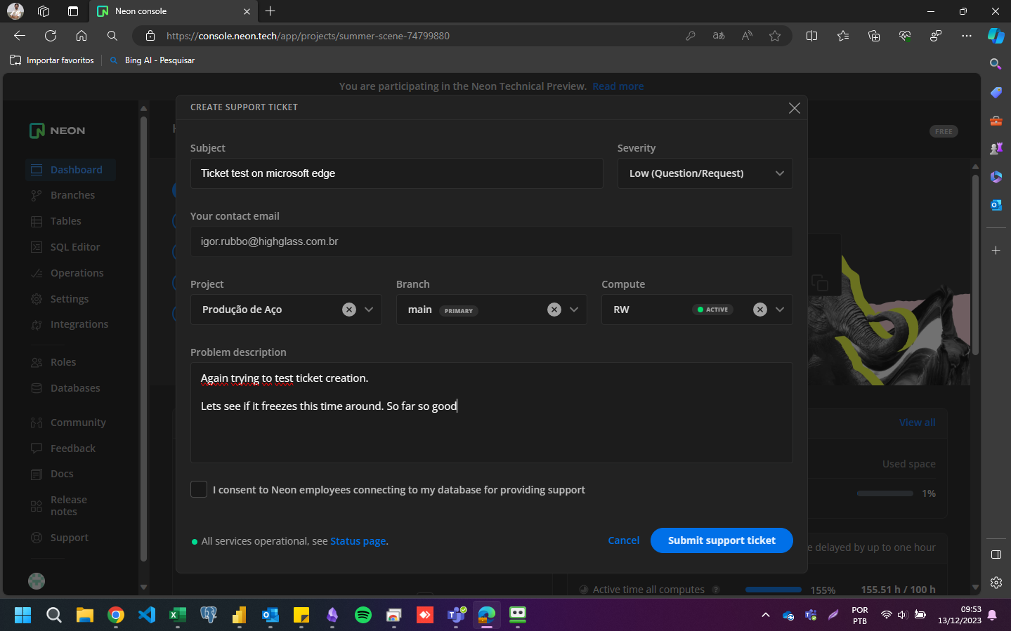The image size is (1011, 631).
Task: Open the Copilot sidebar button
Action: [x=996, y=36]
